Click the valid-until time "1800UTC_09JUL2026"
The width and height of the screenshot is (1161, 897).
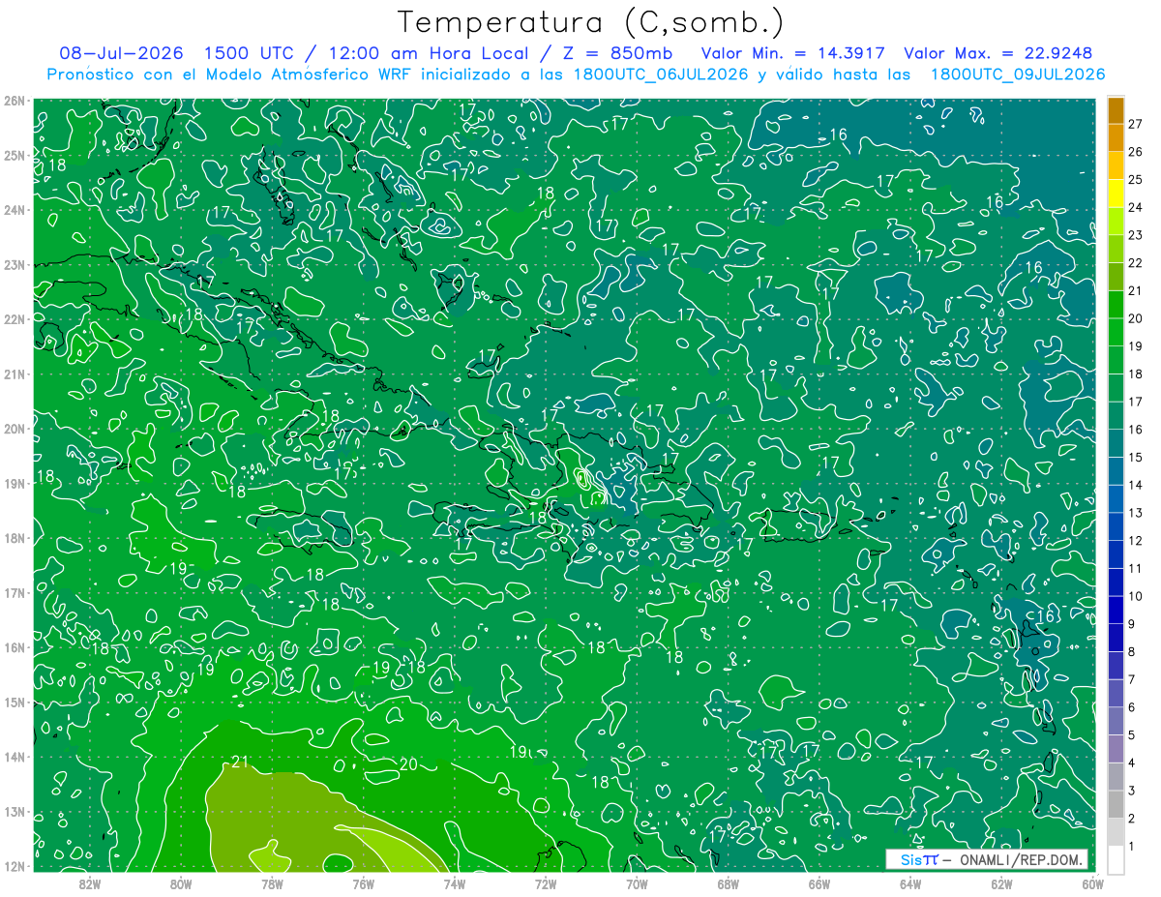[x=1017, y=75]
